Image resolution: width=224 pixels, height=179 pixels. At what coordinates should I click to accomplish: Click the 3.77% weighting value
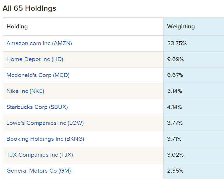pos(175,123)
